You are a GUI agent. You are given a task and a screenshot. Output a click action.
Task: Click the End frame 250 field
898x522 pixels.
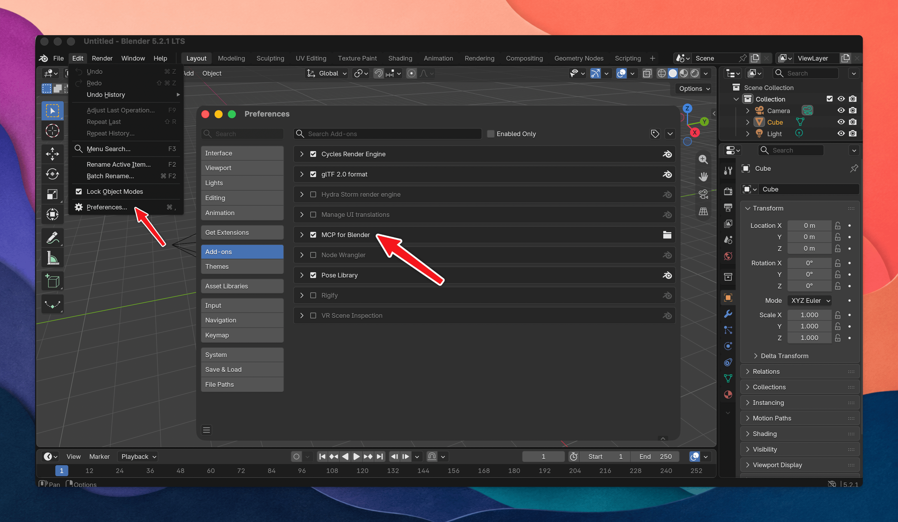[655, 457]
